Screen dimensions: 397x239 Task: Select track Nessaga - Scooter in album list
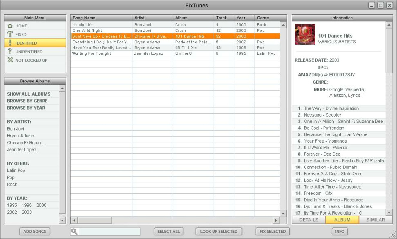tap(339, 115)
